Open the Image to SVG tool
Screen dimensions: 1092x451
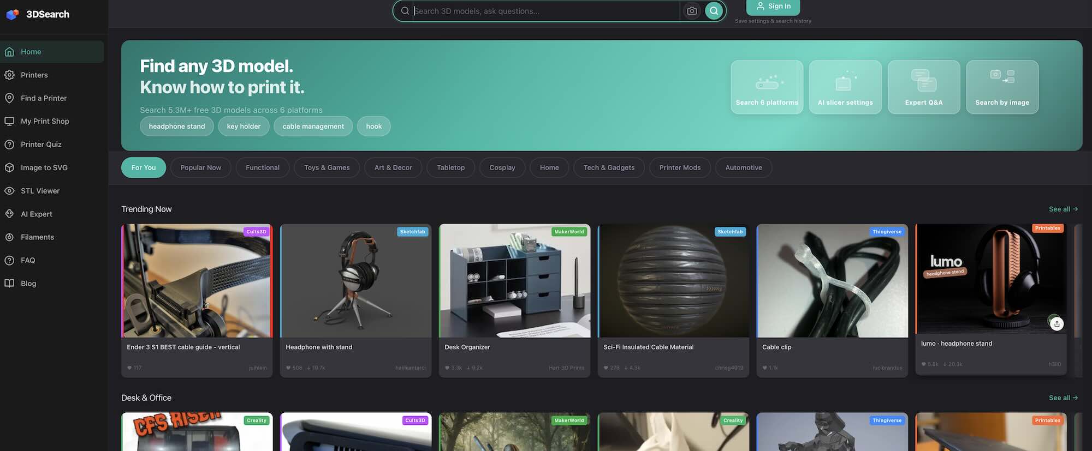point(44,168)
